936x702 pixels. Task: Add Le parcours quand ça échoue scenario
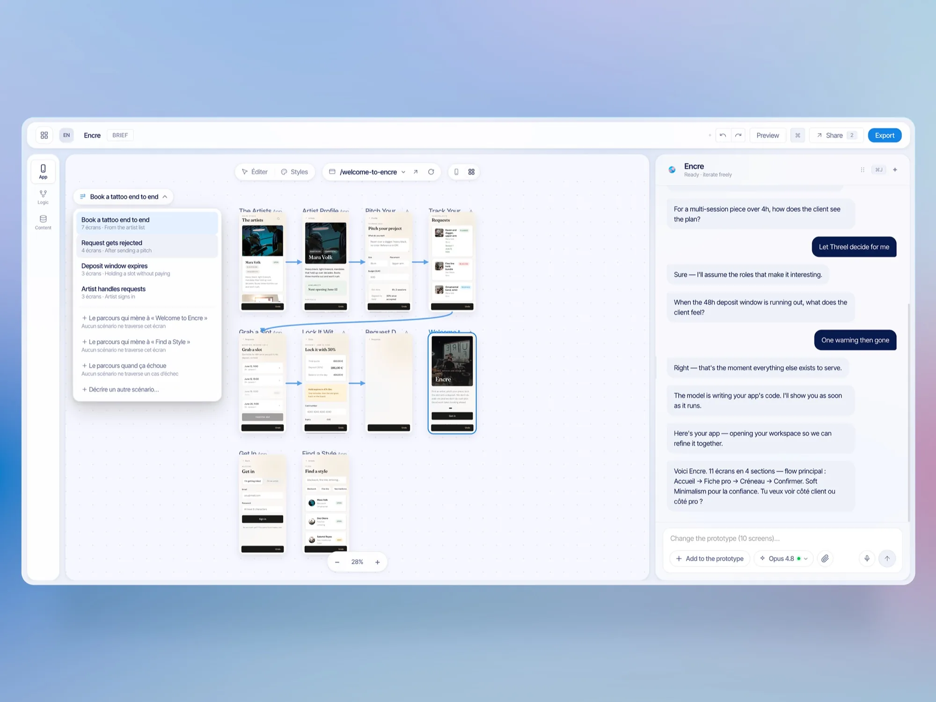coord(147,369)
